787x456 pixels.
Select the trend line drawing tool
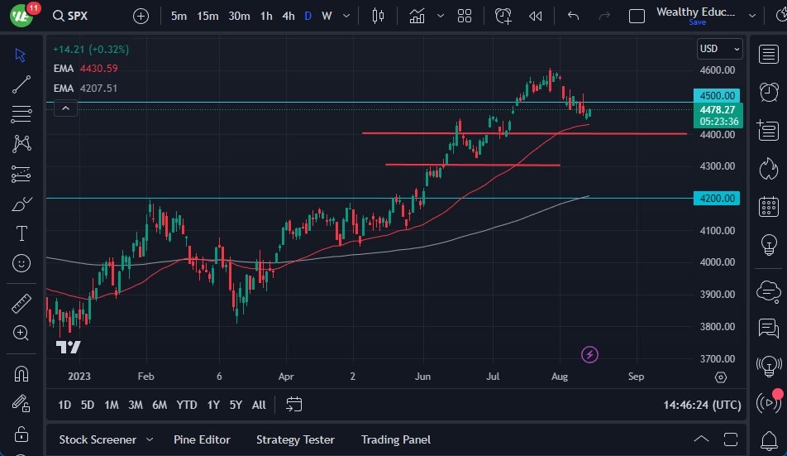21,84
